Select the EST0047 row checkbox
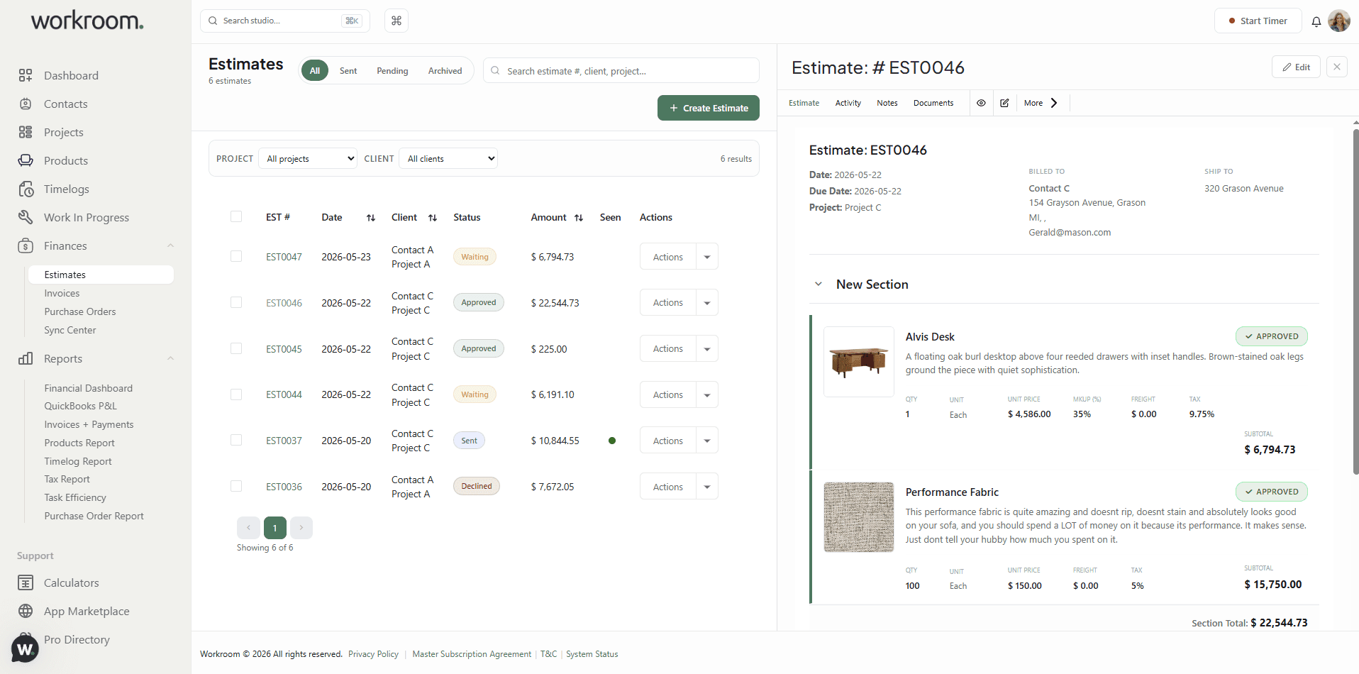 (x=236, y=256)
